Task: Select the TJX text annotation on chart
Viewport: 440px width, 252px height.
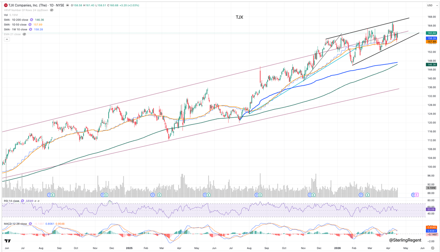Action: click(240, 17)
